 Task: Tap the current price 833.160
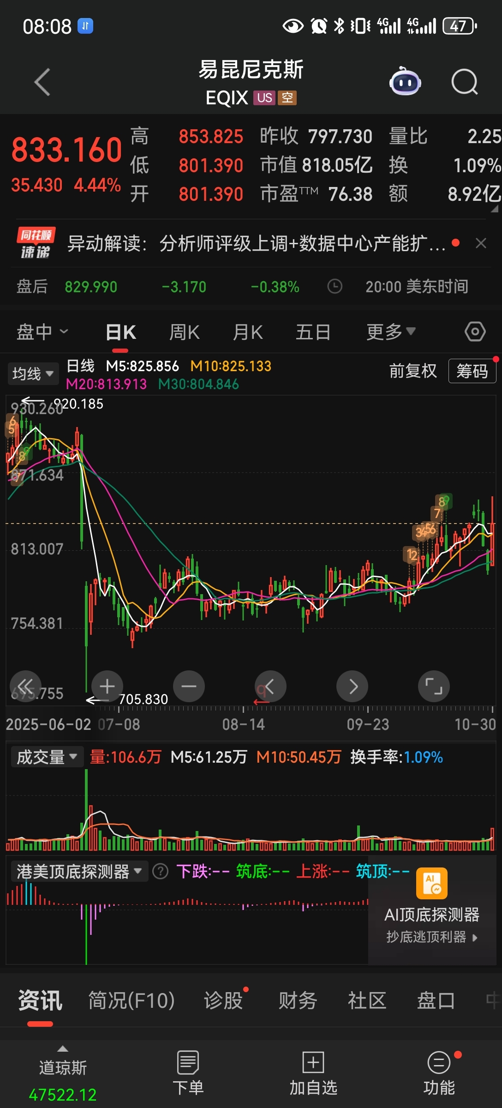[x=67, y=150]
